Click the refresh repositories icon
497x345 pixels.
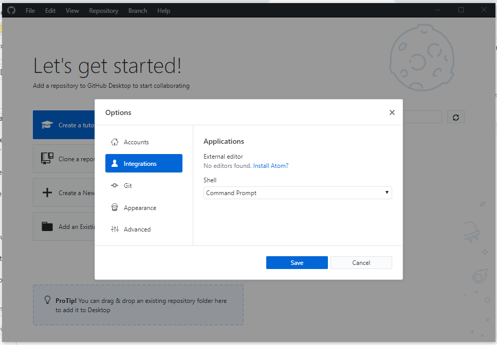pos(455,117)
